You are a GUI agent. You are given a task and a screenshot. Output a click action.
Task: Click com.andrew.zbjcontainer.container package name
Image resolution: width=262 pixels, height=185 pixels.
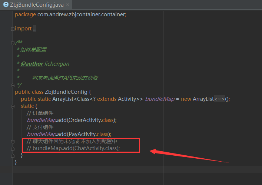[x=81, y=14]
